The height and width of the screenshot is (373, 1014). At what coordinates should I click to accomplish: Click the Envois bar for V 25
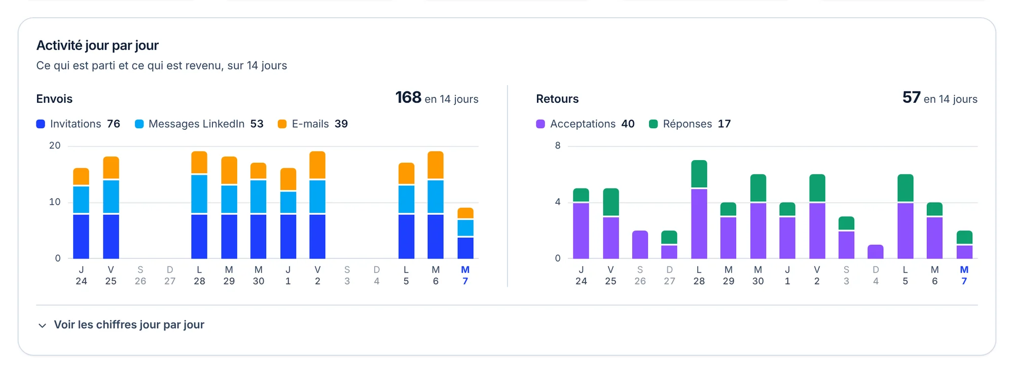[111, 208]
